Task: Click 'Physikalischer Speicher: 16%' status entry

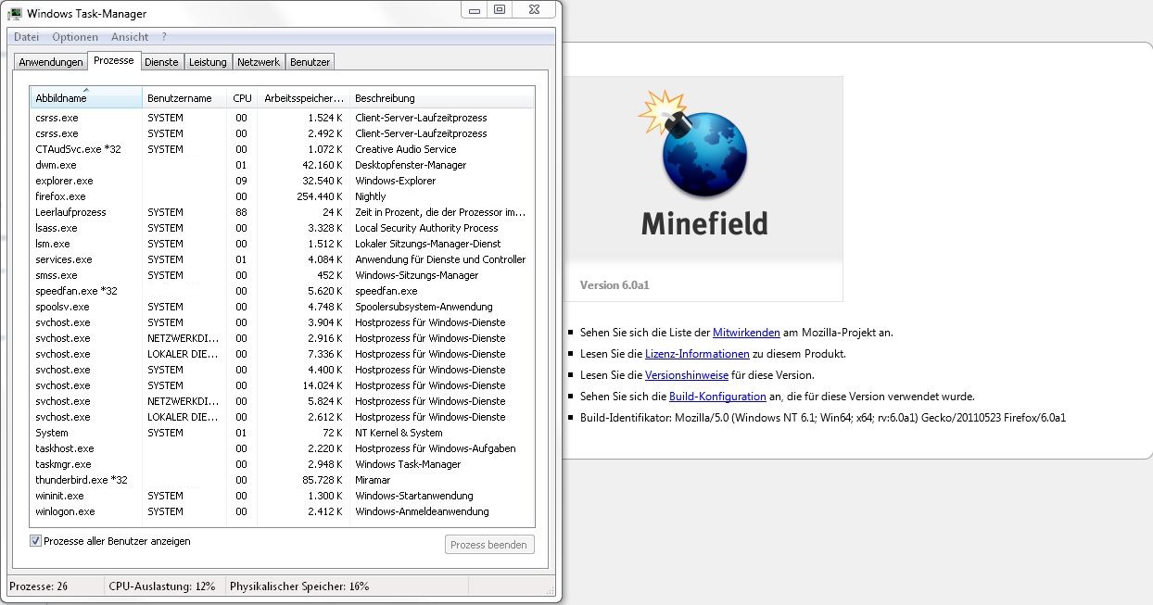Action: point(299,586)
